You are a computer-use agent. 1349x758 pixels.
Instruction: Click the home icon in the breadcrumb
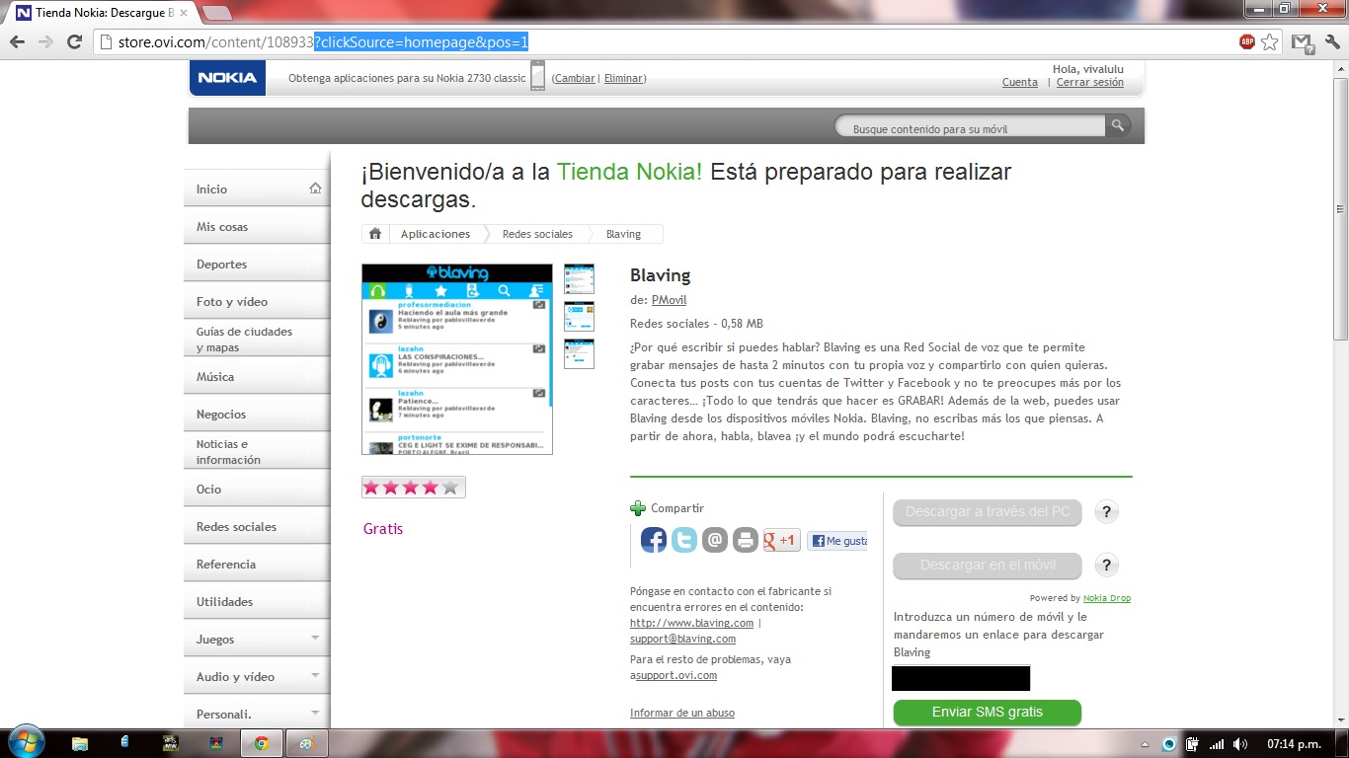pyautogui.click(x=375, y=234)
